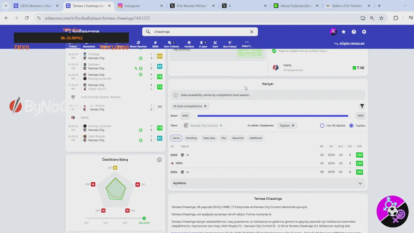Image resolution: width=414 pixels, height=233 pixels.
Task: Open Kansas City vs Racing Louisville 15.06.25 match
Action: [115, 77]
